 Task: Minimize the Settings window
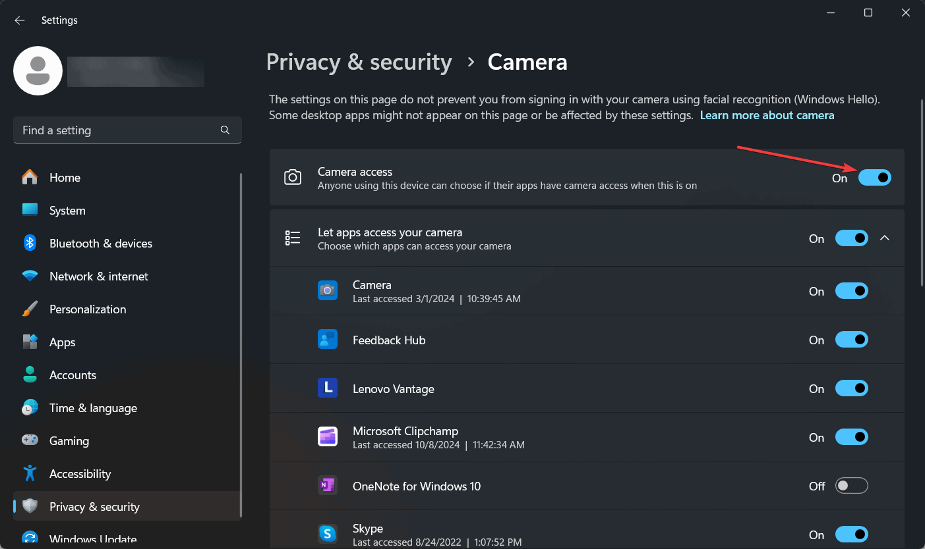pyautogui.click(x=830, y=13)
